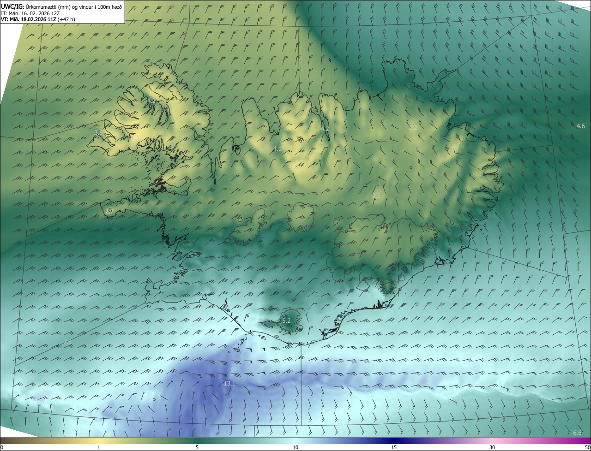The image size is (591, 451).
Task: Click the 50 tick label on the colour scale
Action: (x=587, y=447)
